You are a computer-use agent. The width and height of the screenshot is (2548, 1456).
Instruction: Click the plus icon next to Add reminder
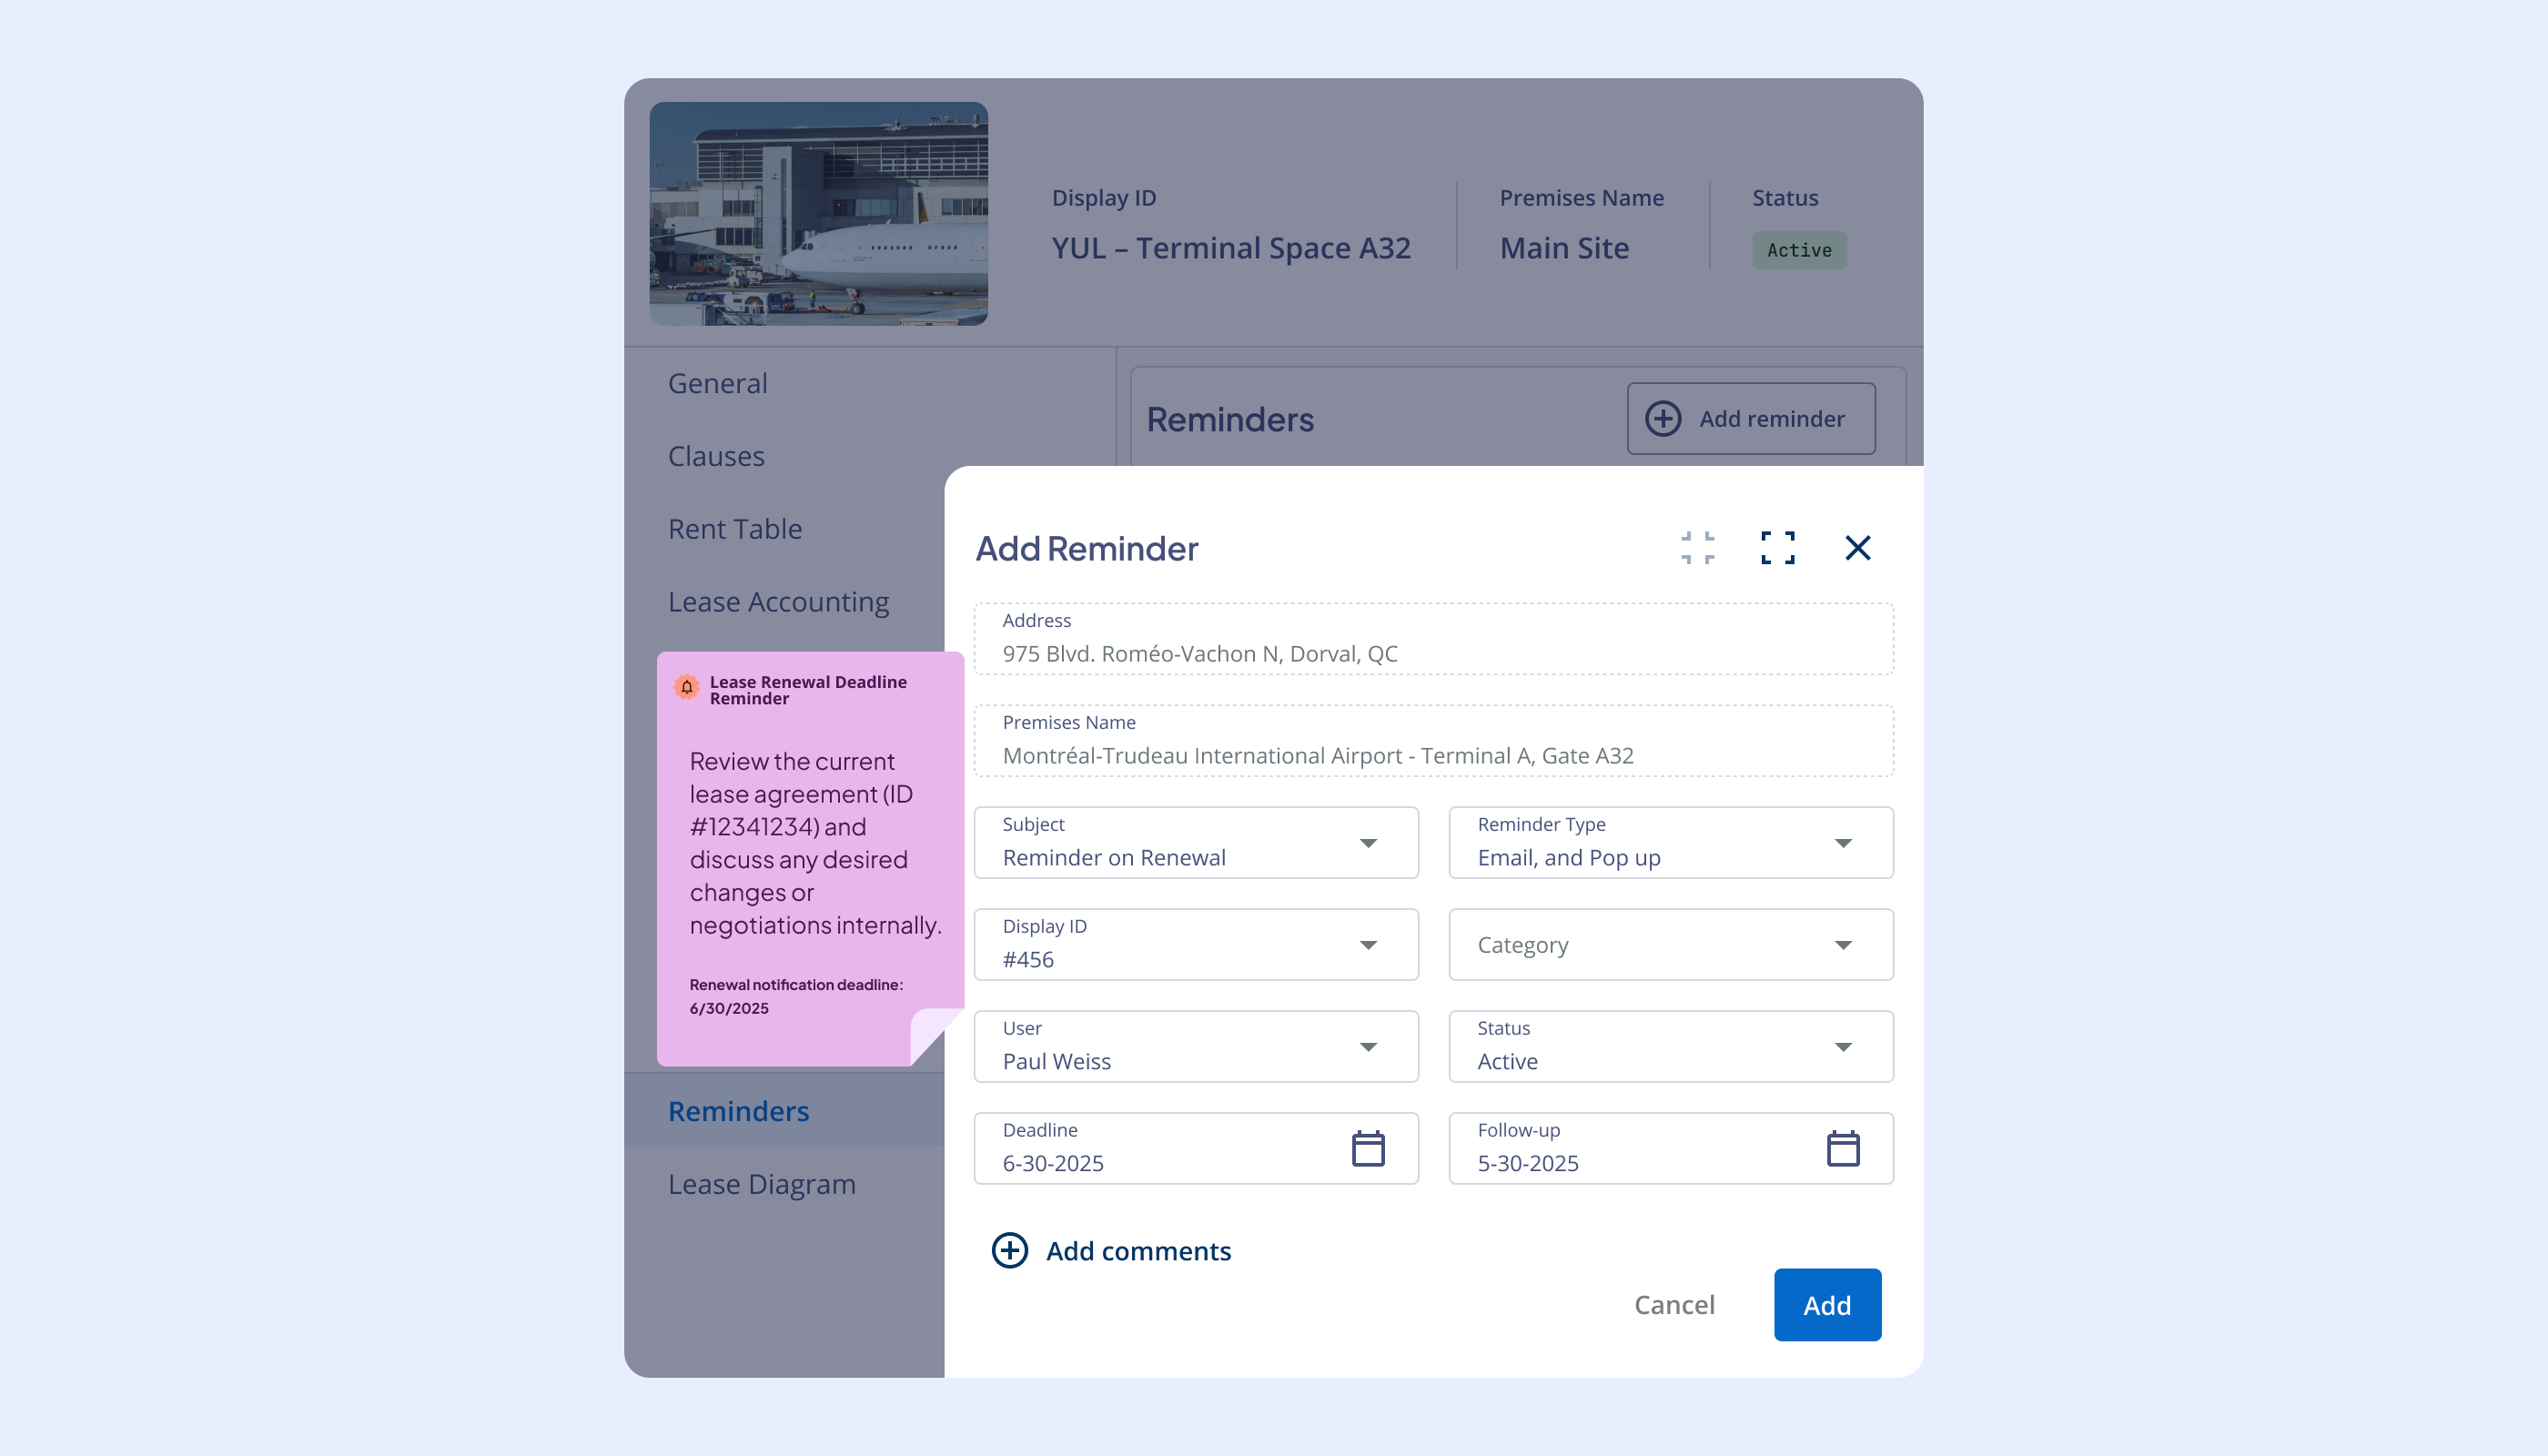point(1663,418)
